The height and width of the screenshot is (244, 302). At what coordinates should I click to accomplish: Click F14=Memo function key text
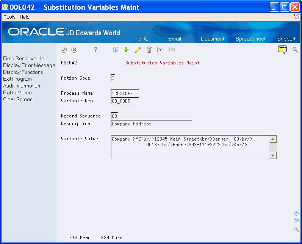(80, 238)
